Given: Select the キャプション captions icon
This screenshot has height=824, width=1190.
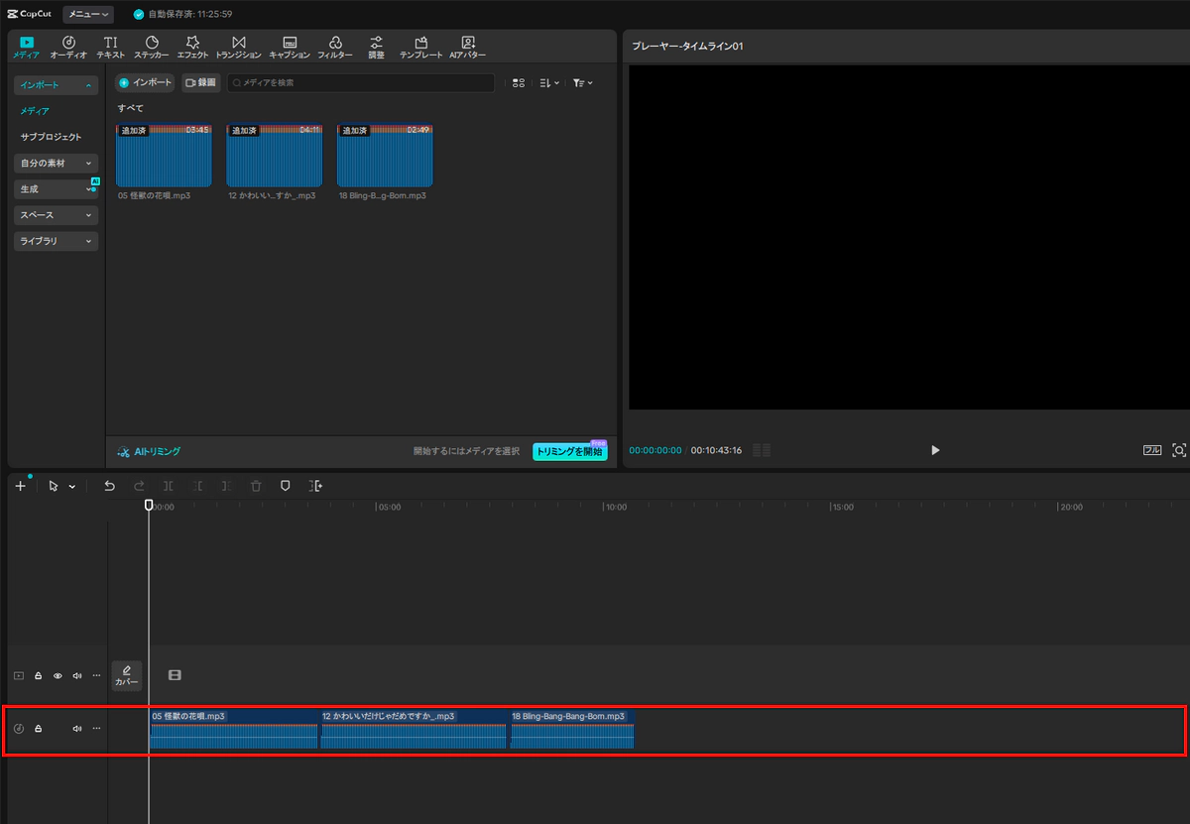Looking at the screenshot, I should point(290,48).
